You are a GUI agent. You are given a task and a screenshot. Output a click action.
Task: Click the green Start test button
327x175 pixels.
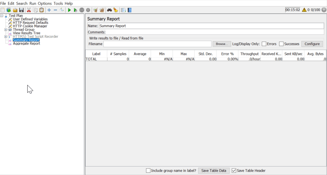(x=69, y=10)
